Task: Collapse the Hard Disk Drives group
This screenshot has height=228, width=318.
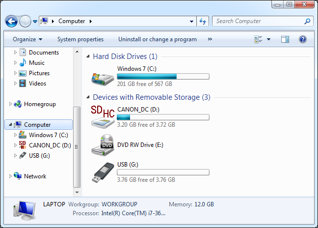Action: pyautogui.click(x=88, y=57)
